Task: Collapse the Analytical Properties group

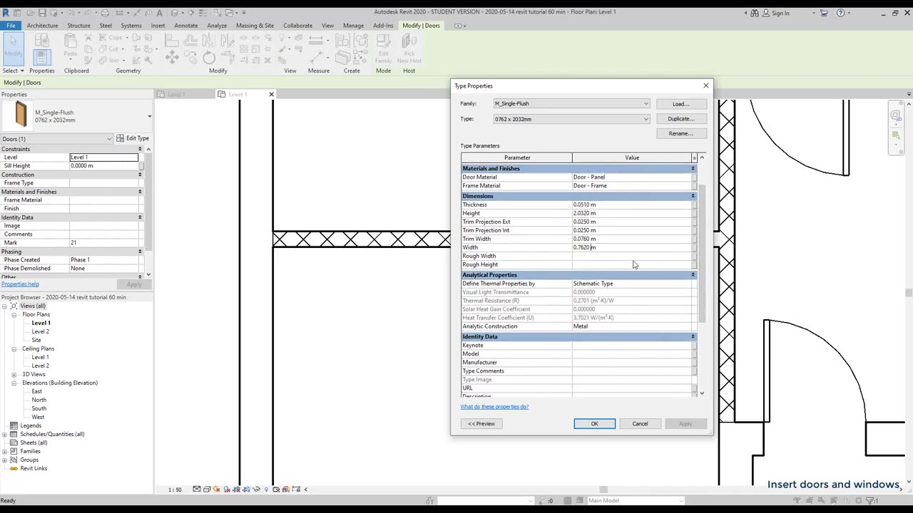Action: click(x=693, y=274)
